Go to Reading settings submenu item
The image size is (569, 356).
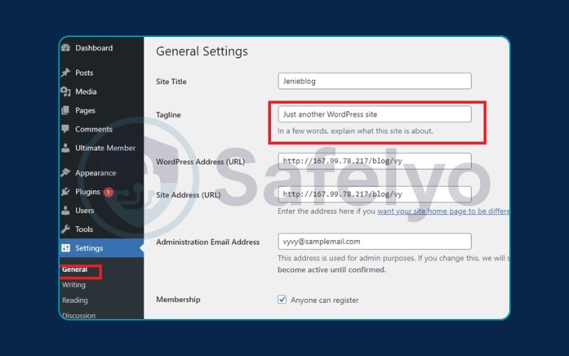pyautogui.click(x=75, y=300)
